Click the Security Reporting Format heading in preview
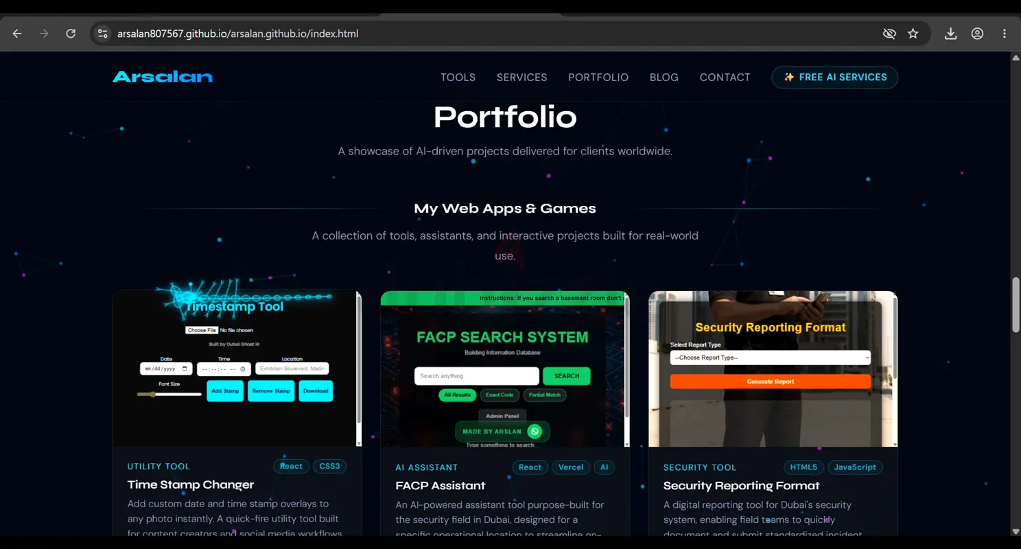 tap(771, 327)
